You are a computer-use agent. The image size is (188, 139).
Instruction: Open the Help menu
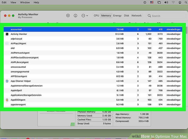(x=36, y=2)
